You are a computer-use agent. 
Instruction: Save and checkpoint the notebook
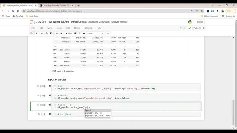point(31,33)
